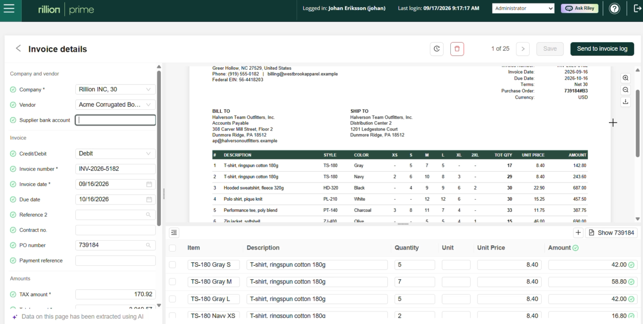The width and height of the screenshot is (643, 324).
Task: Check the TS-180 Gray M row checkbox
Action: [x=172, y=282]
